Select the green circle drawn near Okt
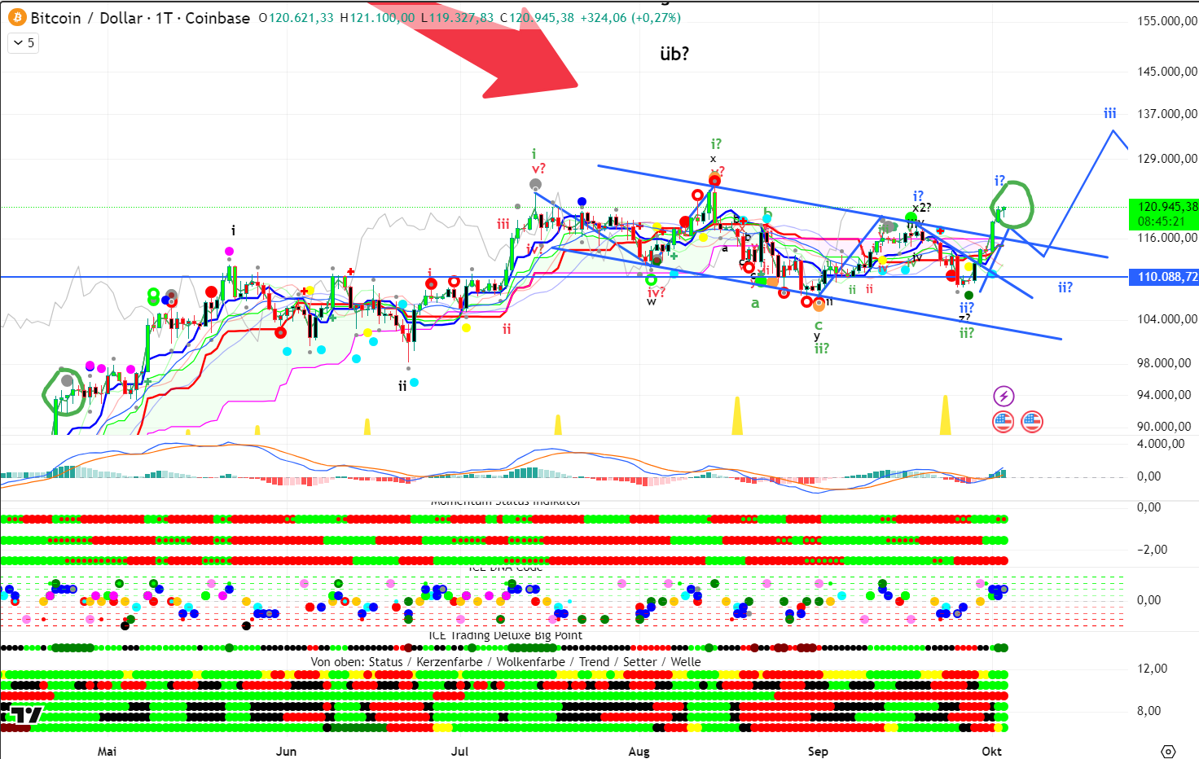The height and width of the screenshot is (759, 1199). 1012,204
